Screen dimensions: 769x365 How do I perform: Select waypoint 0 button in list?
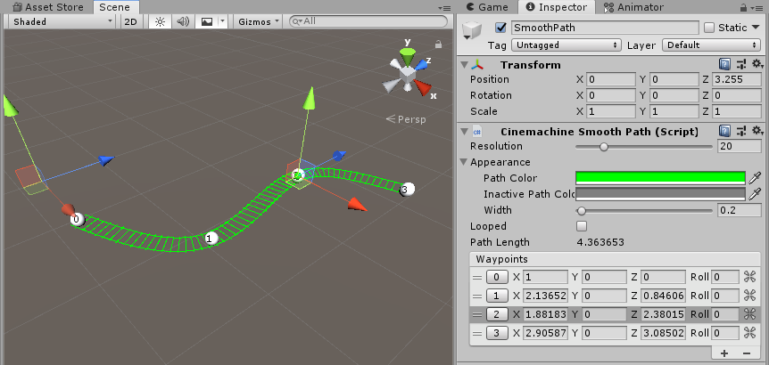(497, 278)
